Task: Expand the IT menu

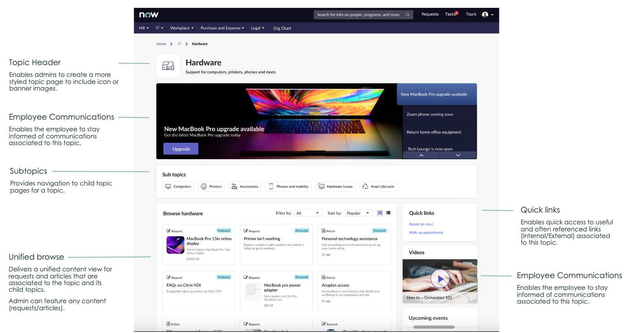Action: [x=159, y=28]
